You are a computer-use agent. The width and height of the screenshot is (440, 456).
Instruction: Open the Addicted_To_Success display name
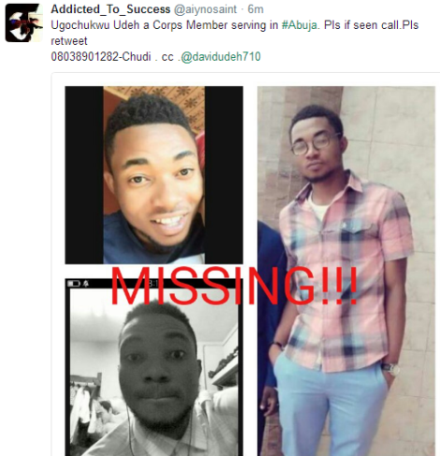pyautogui.click(x=110, y=9)
